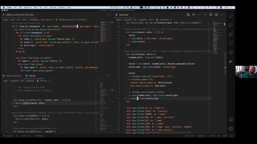Open more actions for dns.ex editor group
This screenshot has height=144, width=257.
tap(109, 76)
